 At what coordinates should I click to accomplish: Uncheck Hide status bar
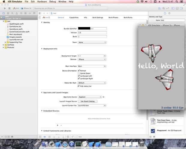[78, 86]
